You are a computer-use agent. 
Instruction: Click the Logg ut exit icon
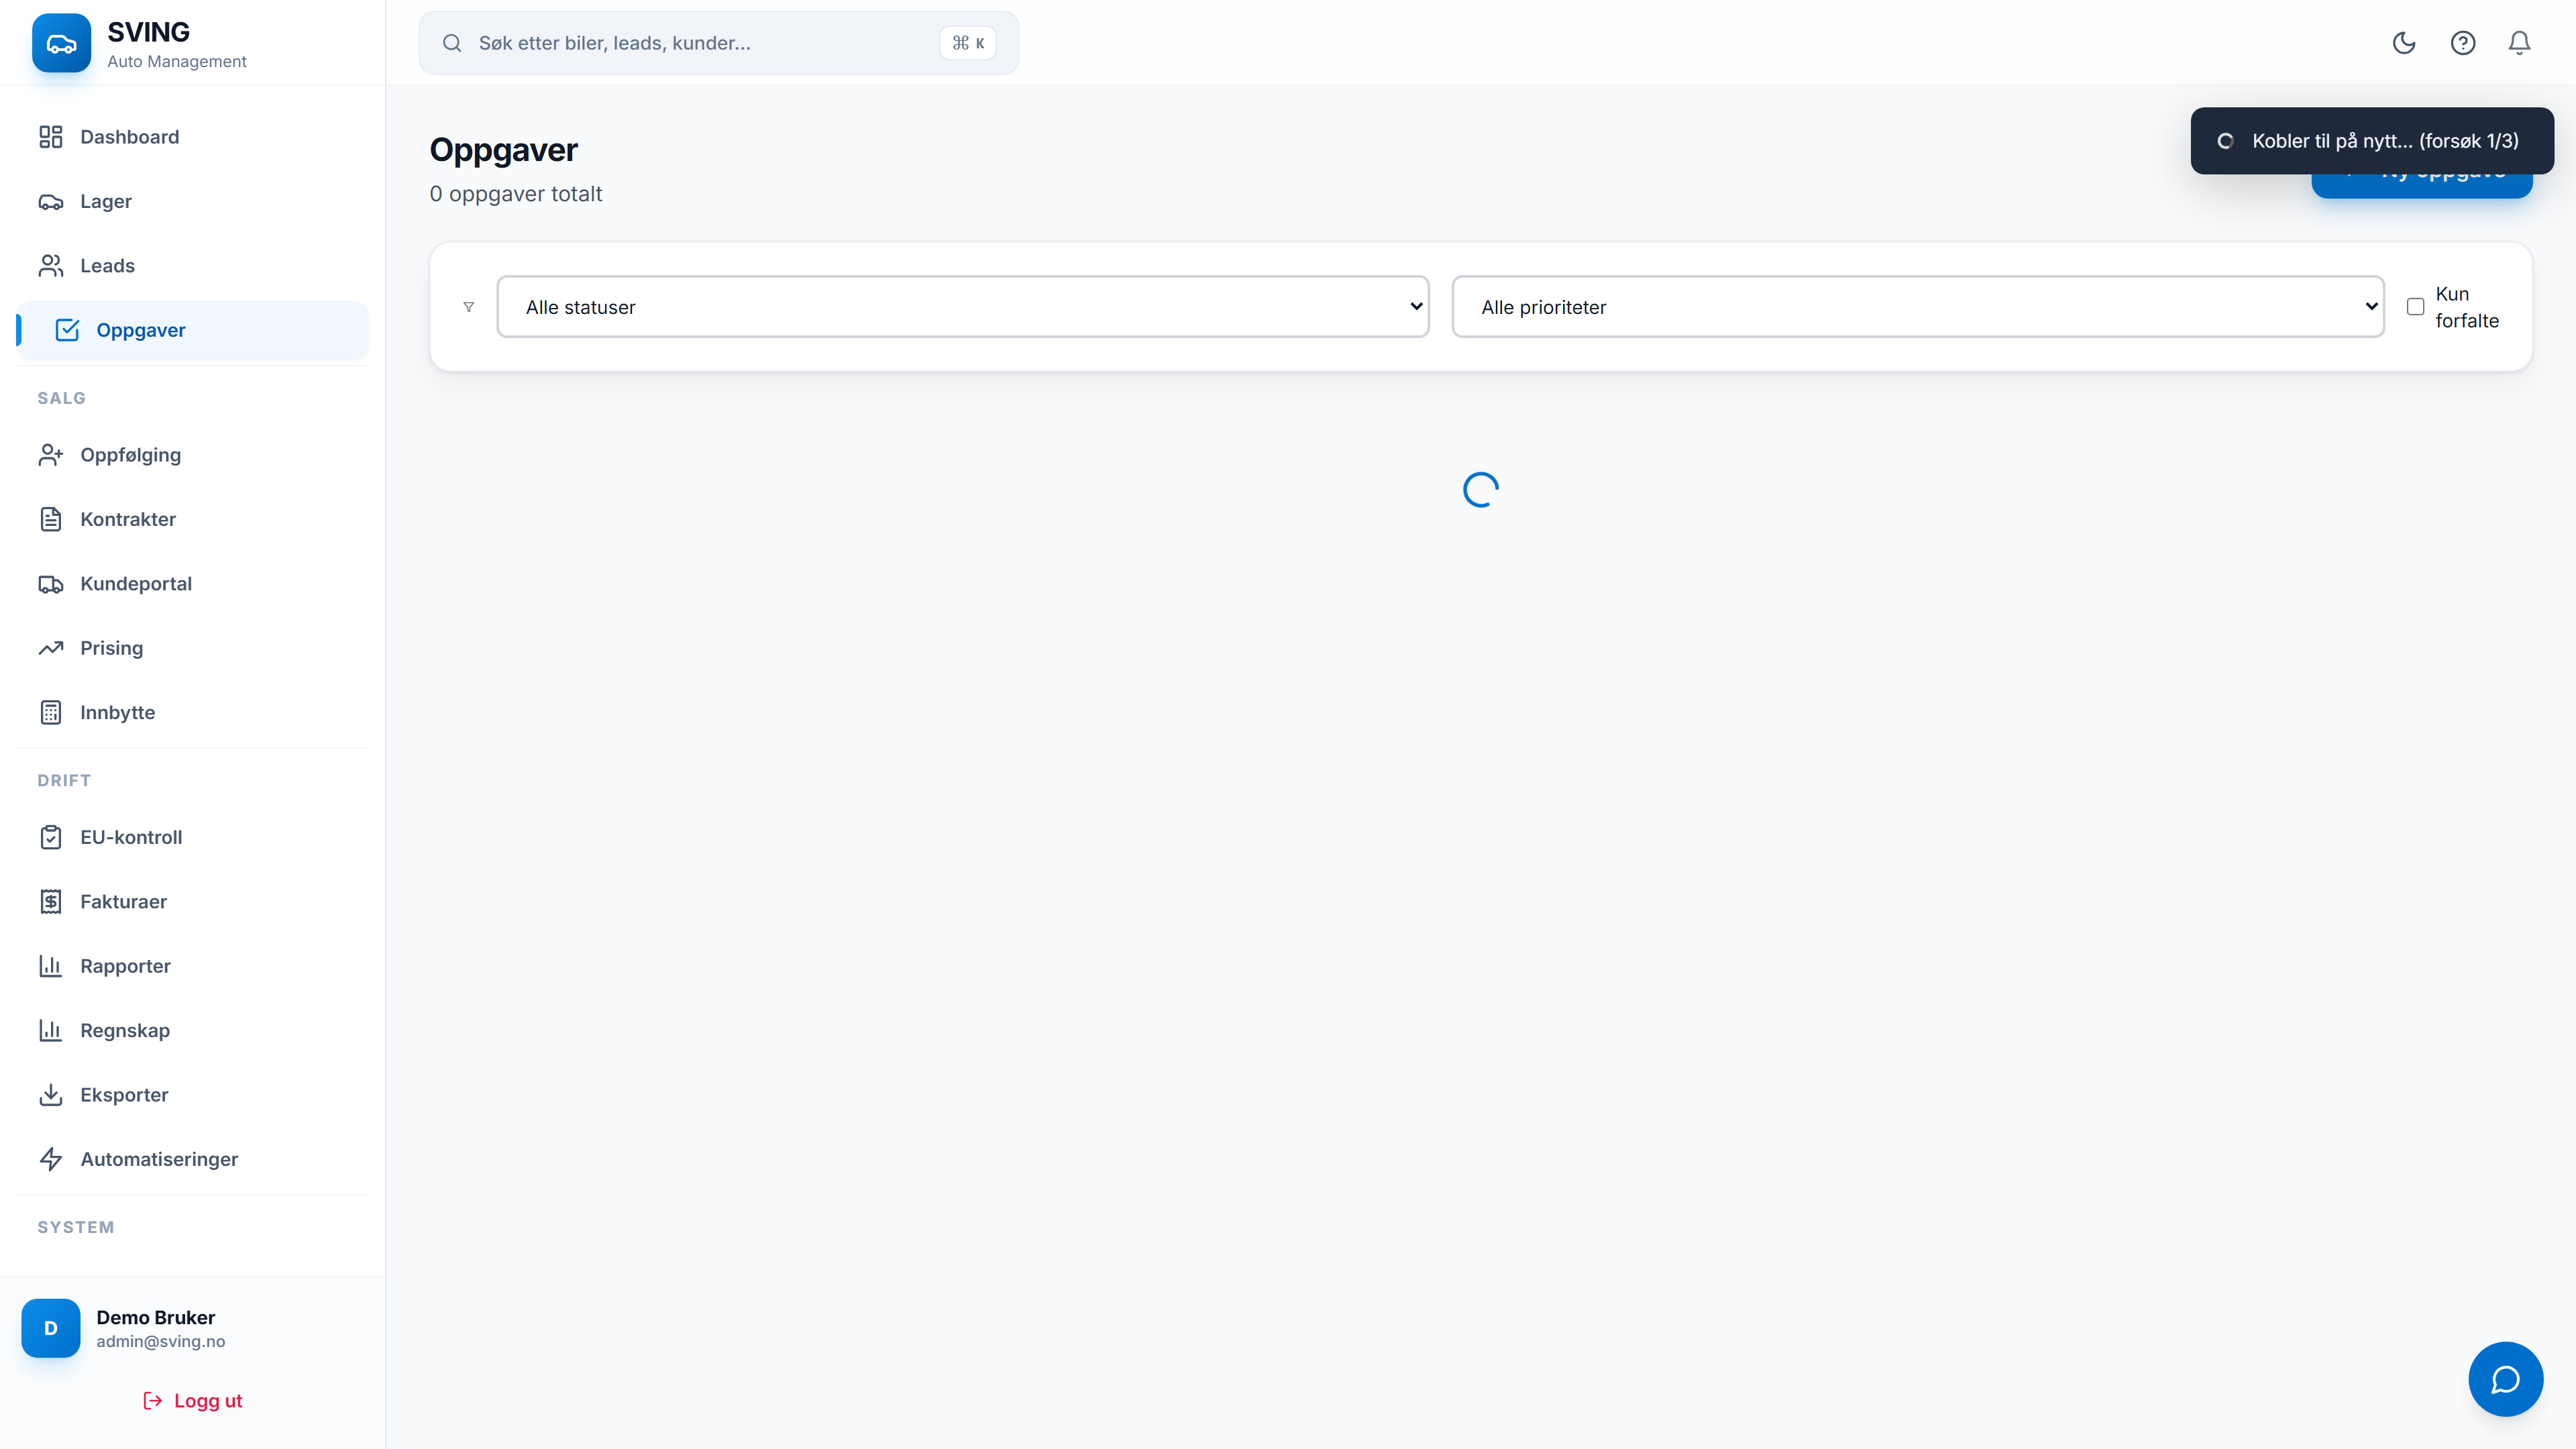click(x=153, y=1401)
